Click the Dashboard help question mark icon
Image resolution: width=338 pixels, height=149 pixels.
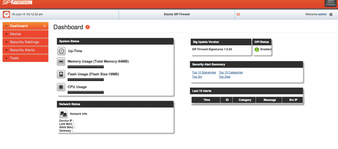[88, 27]
